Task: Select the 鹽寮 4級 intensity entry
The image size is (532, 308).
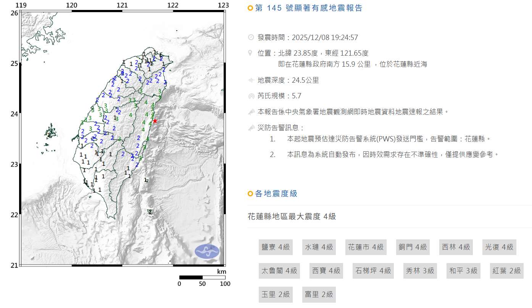Action: [x=276, y=247]
